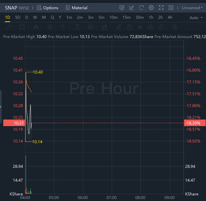206x201 pixels.
Task: Open the Options button
Action: pos(48,8)
